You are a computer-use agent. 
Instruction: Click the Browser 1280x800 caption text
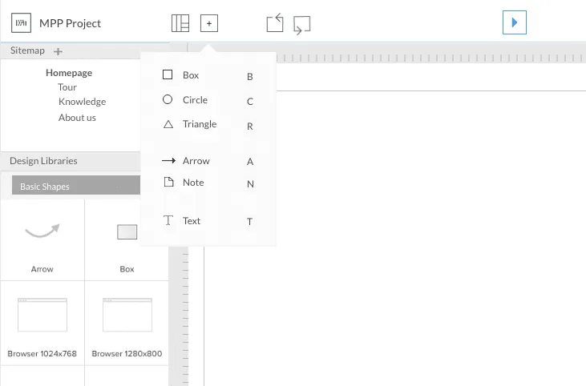(x=127, y=353)
